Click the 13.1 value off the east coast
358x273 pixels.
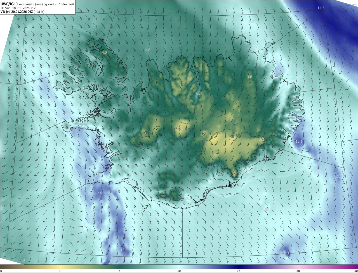299,142
